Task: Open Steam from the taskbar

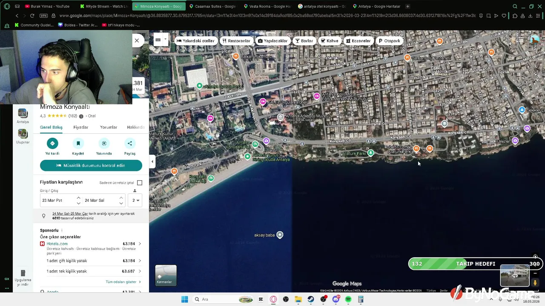Action: click(311, 299)
